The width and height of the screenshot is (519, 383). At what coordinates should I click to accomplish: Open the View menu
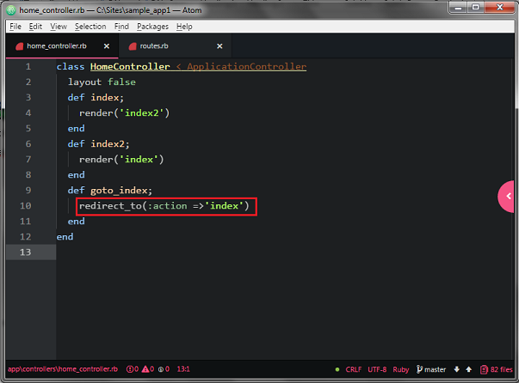(59, 27)
